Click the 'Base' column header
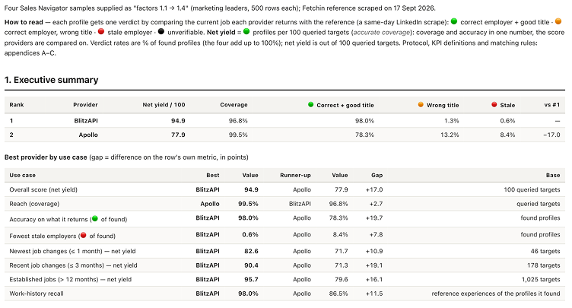 pyautogui.click(x=553, y=175)
